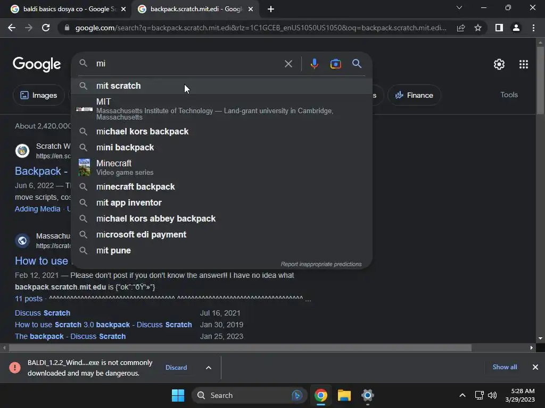Viewport: 545px width, 408px height.
Task: Click Chrome icon in taskbar
Action: 321,395
